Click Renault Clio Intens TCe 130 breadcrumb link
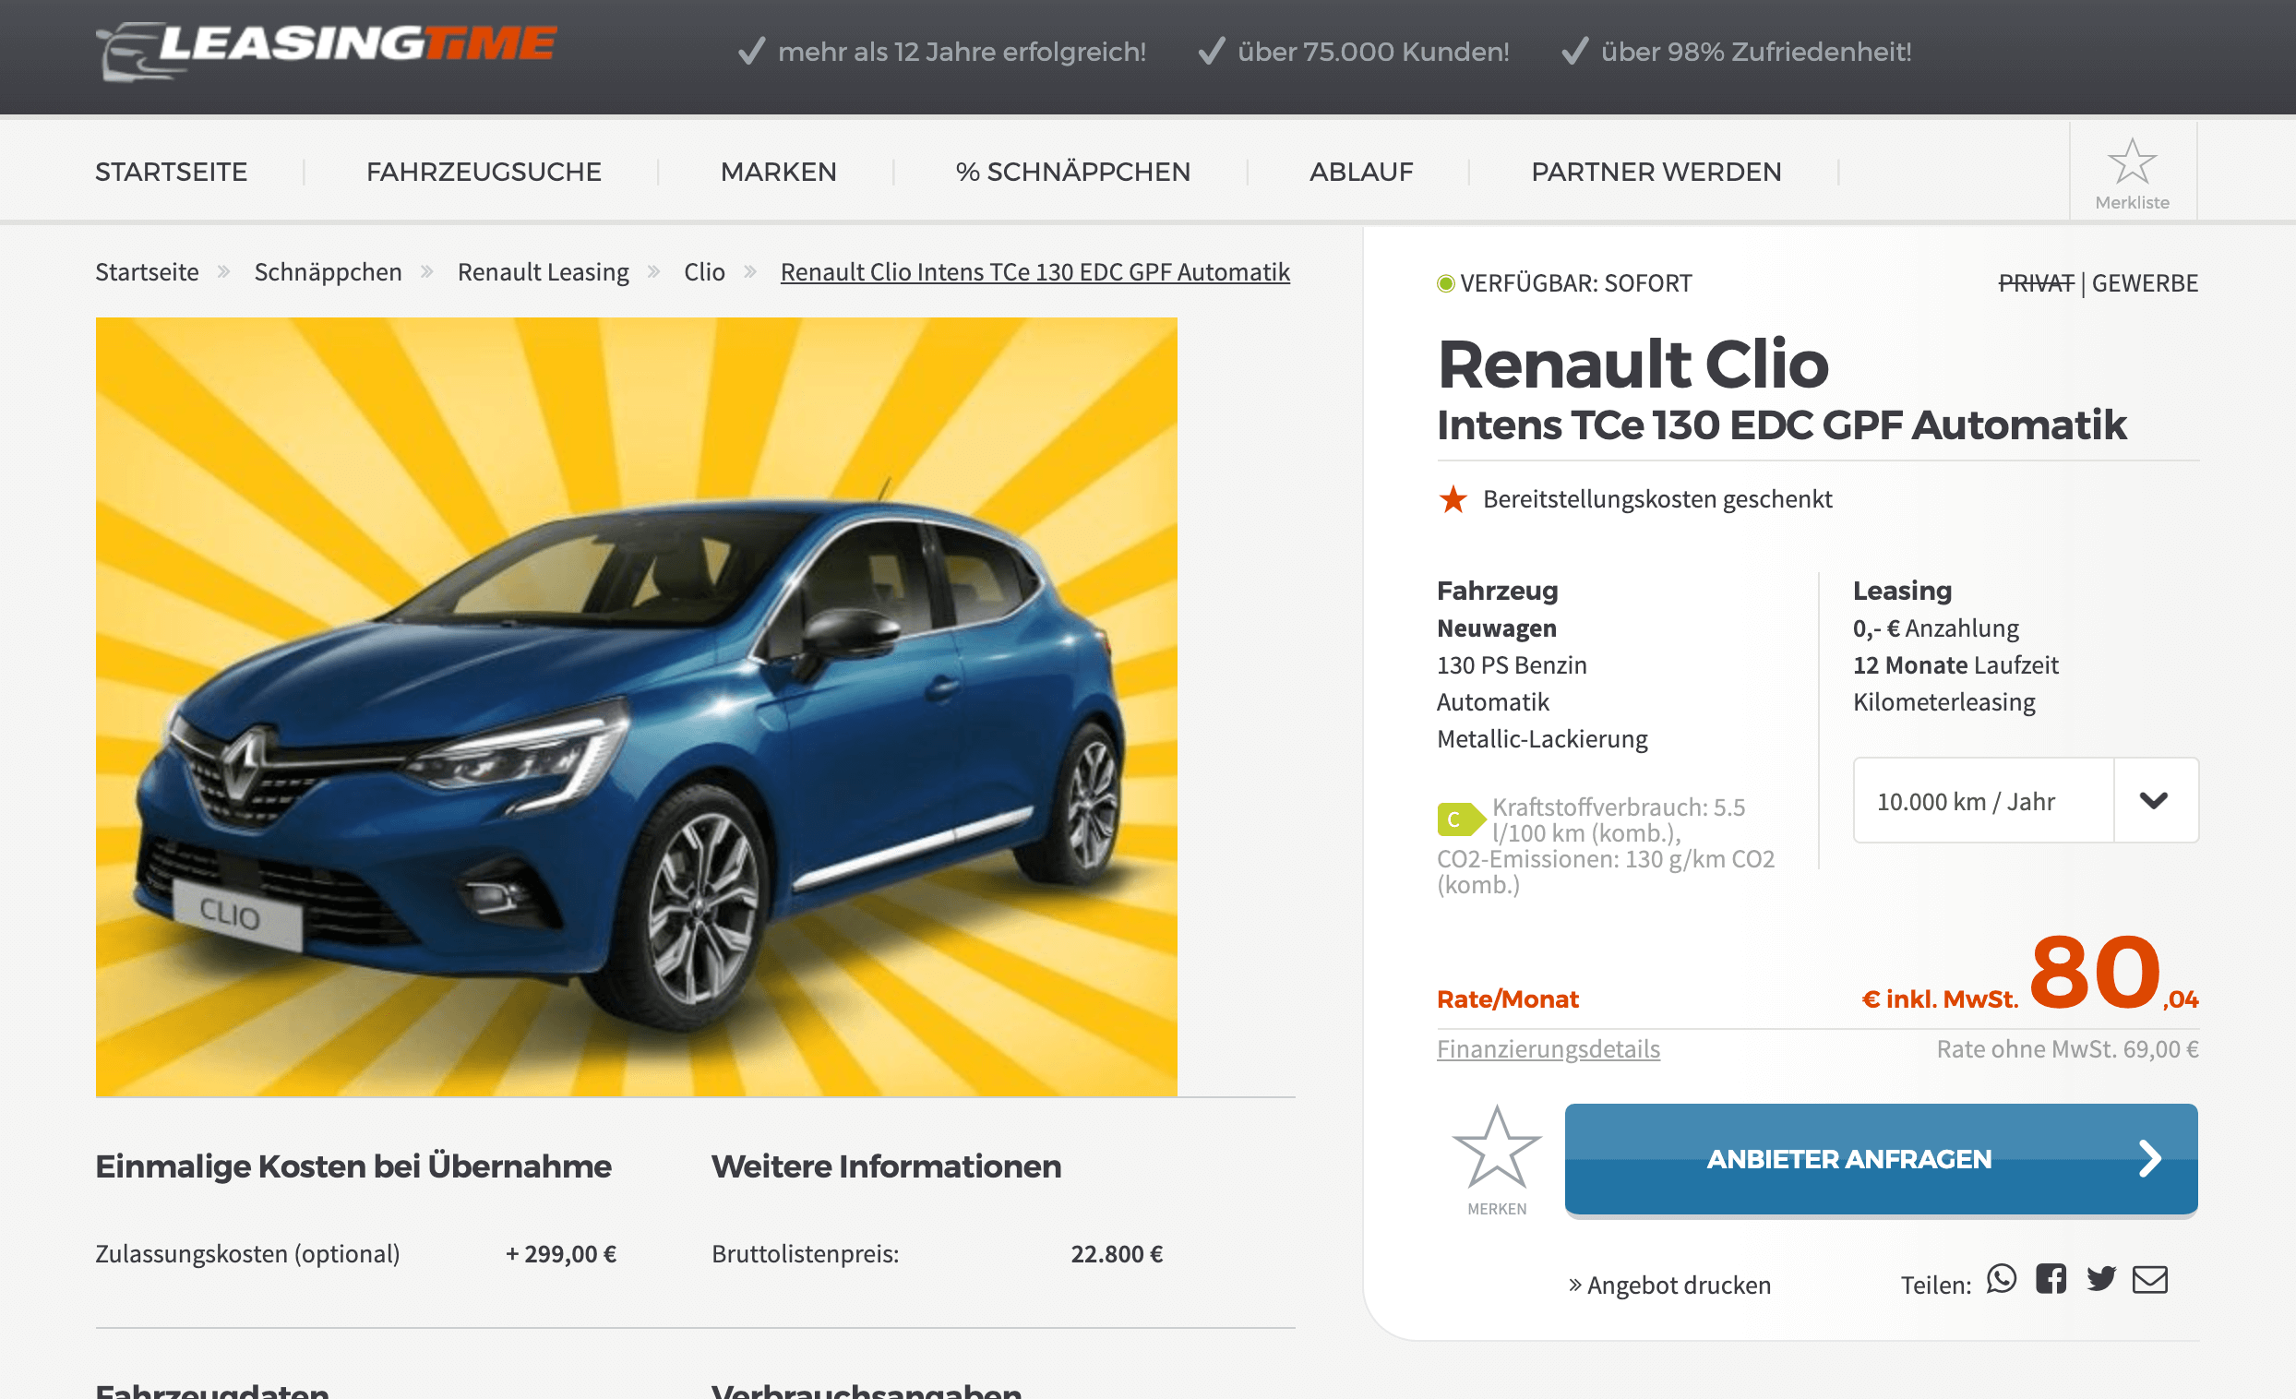The height and width of the screenshot is (1399, 2296). pos(1034,271)
